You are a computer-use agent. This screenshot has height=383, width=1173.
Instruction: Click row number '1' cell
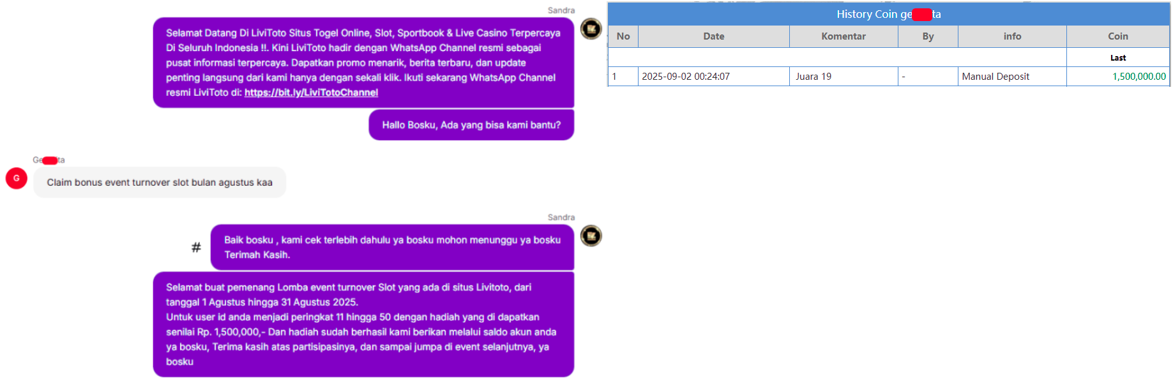point(623,77)
